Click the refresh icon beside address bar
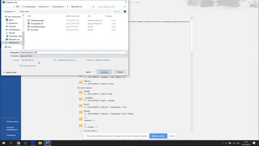Image resolution: width=259 pixels, height=146 pixels. coord(94,7)
